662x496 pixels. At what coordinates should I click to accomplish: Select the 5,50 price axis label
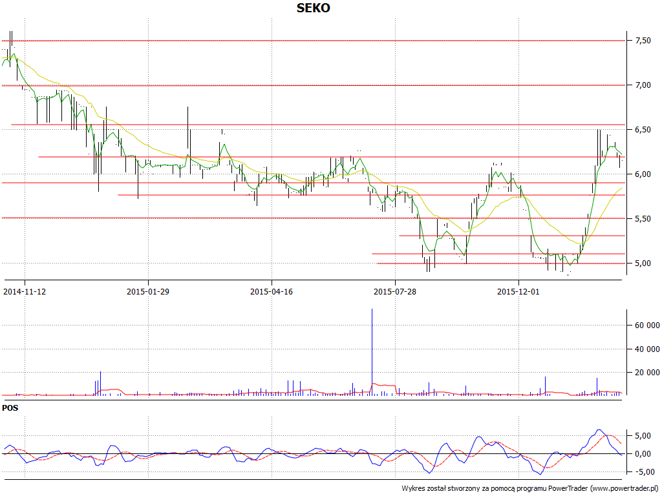(x=643, y=219)
